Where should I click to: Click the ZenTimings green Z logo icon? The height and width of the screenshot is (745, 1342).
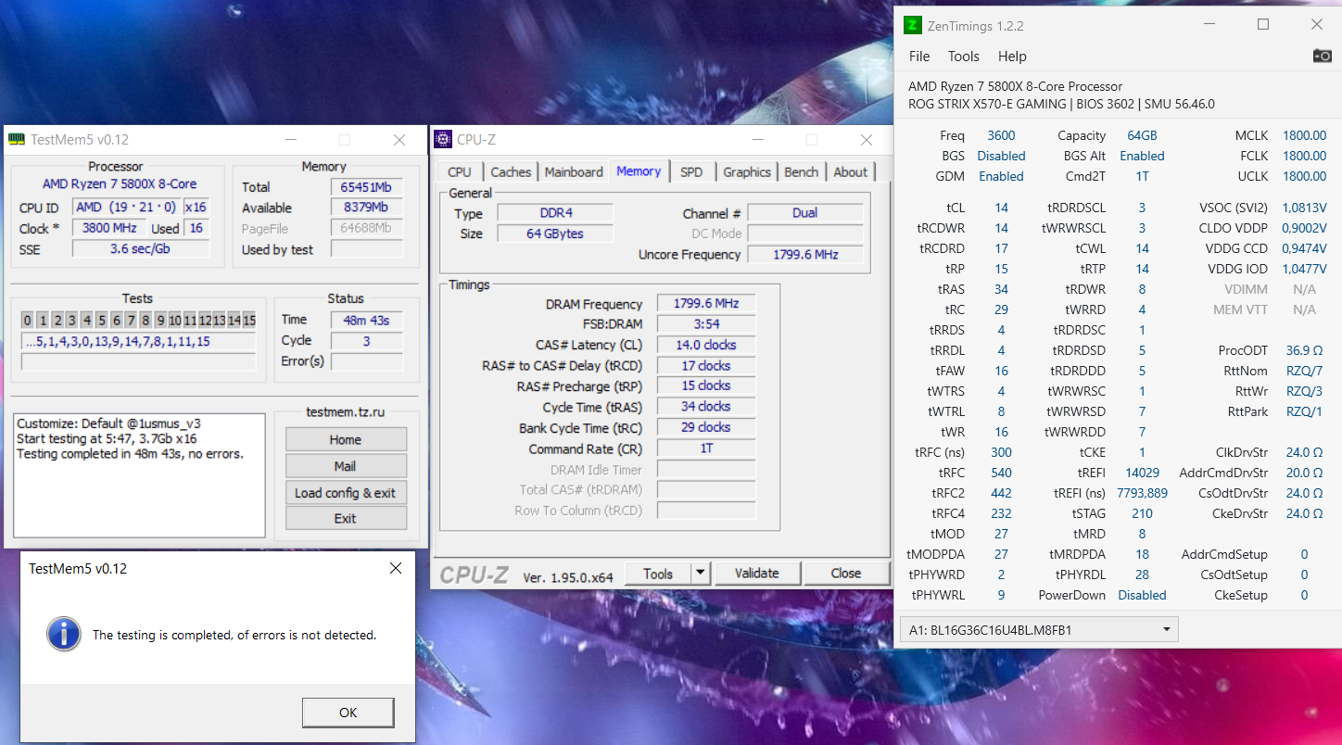pos(913,25)
